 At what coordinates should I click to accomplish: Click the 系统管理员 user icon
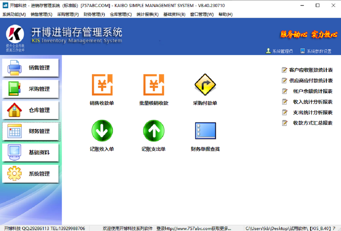[x=268, y=51]
